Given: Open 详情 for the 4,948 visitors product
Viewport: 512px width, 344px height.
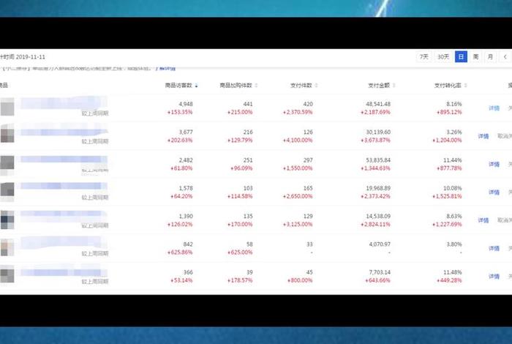Looking at the screenshot, I should (x=494, y=108).
